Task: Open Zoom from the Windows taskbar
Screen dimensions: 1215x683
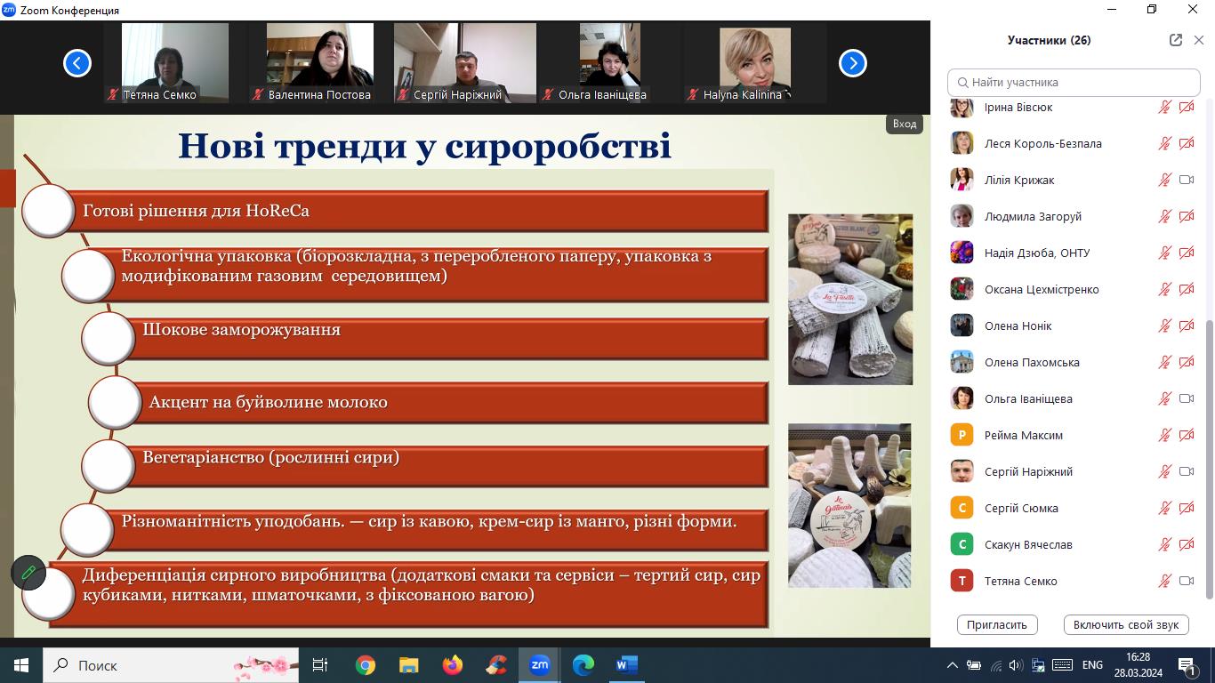Action: tap(539, 664)
